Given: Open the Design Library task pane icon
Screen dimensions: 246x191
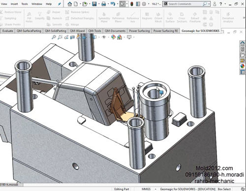Looking at the screenshot, I should tap(243, 49).
